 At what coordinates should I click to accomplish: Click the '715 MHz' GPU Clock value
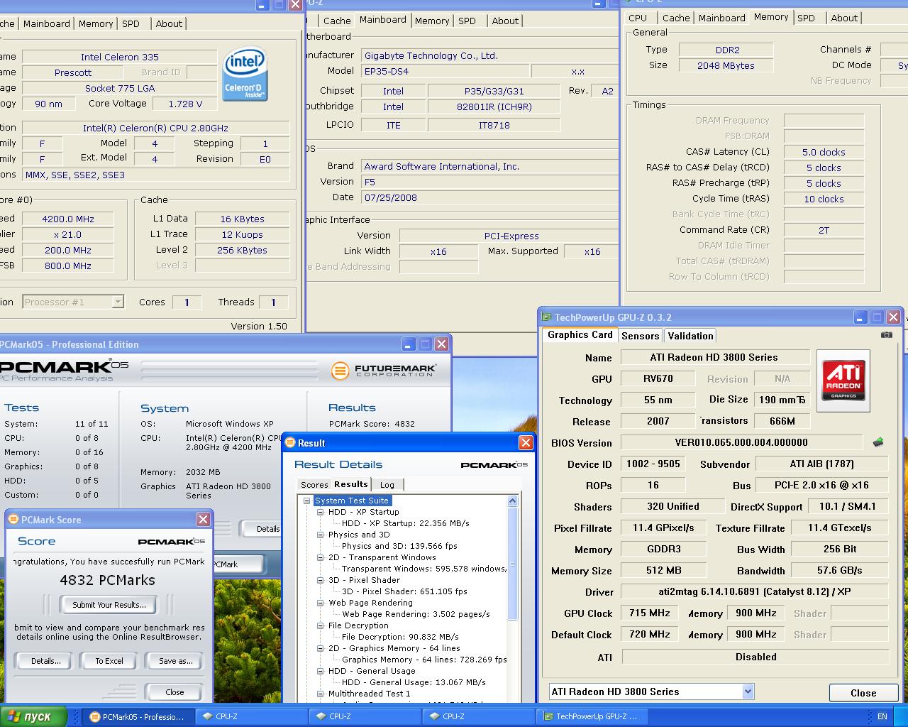point(649,613)
